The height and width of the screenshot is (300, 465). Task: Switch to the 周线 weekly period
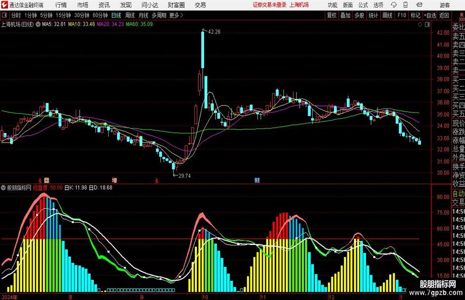click(130, 15)
